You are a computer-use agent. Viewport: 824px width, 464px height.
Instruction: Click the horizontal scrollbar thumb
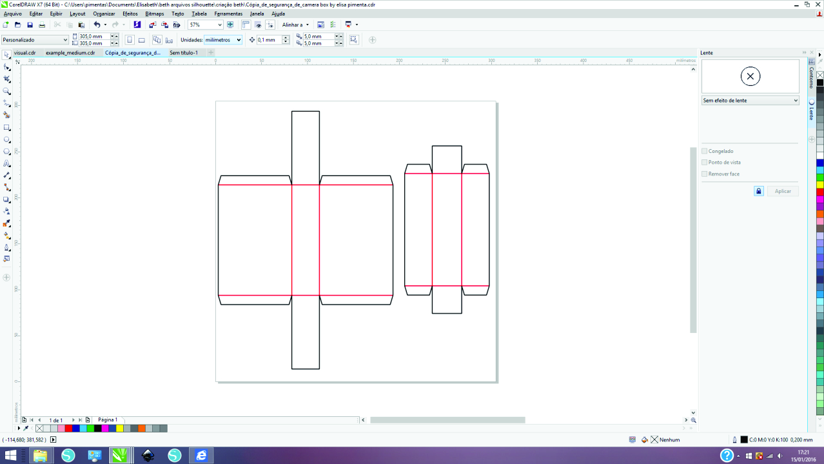(x=447, y=420)
